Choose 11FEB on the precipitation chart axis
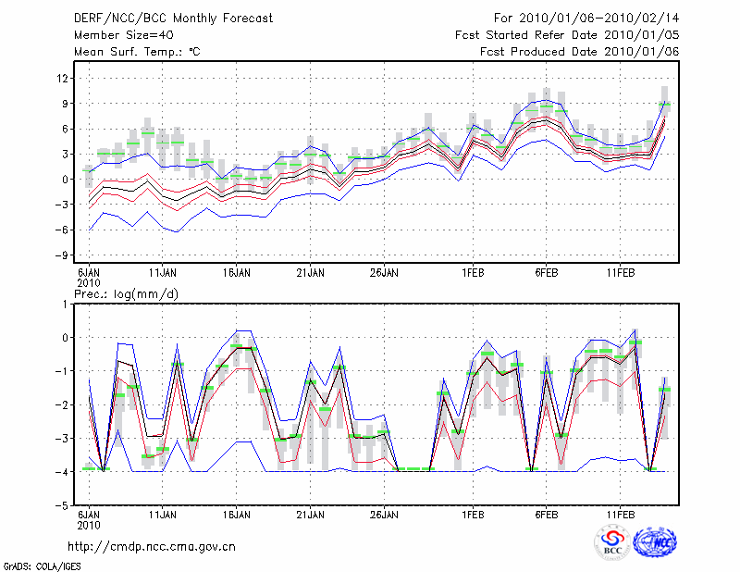The image size is (740, 572). pos(620,513)
